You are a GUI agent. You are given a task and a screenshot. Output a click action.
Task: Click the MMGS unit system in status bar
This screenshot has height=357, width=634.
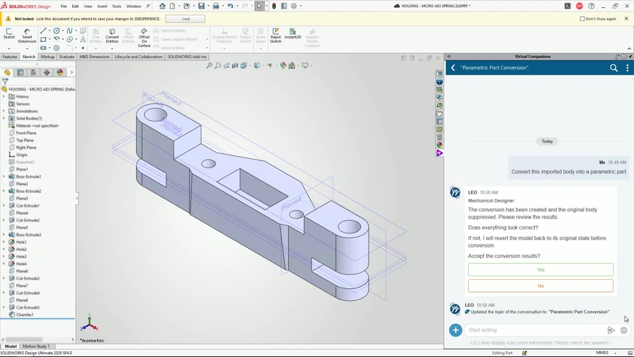click(x=602, y=353)
